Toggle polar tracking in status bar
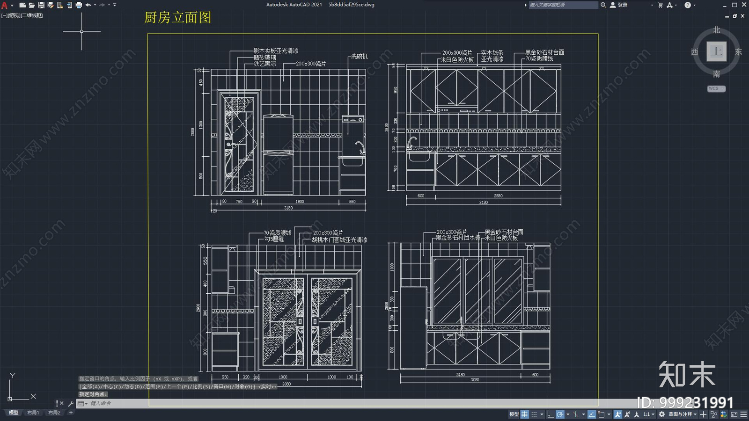Viewport: 749px width, 421px height. [560, 414]
